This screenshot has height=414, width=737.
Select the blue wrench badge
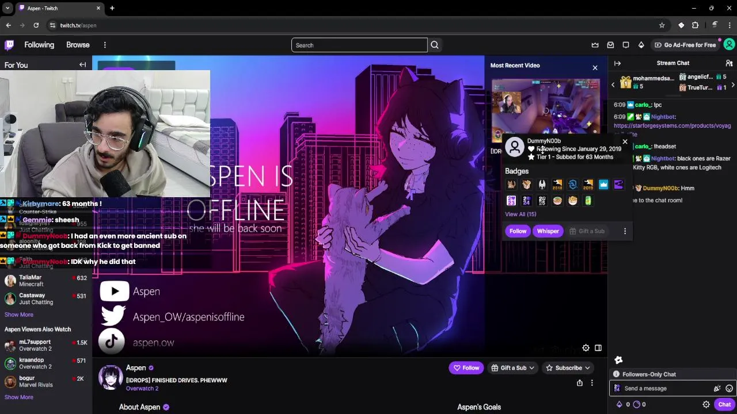[x=572, y=185]
